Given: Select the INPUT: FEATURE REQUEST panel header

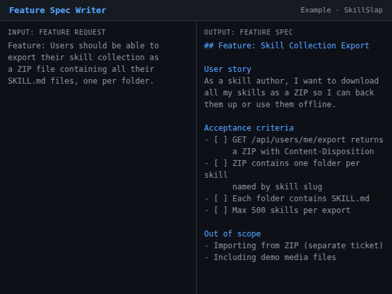Looking at the screenshot, I should click(x=56, y=32).
